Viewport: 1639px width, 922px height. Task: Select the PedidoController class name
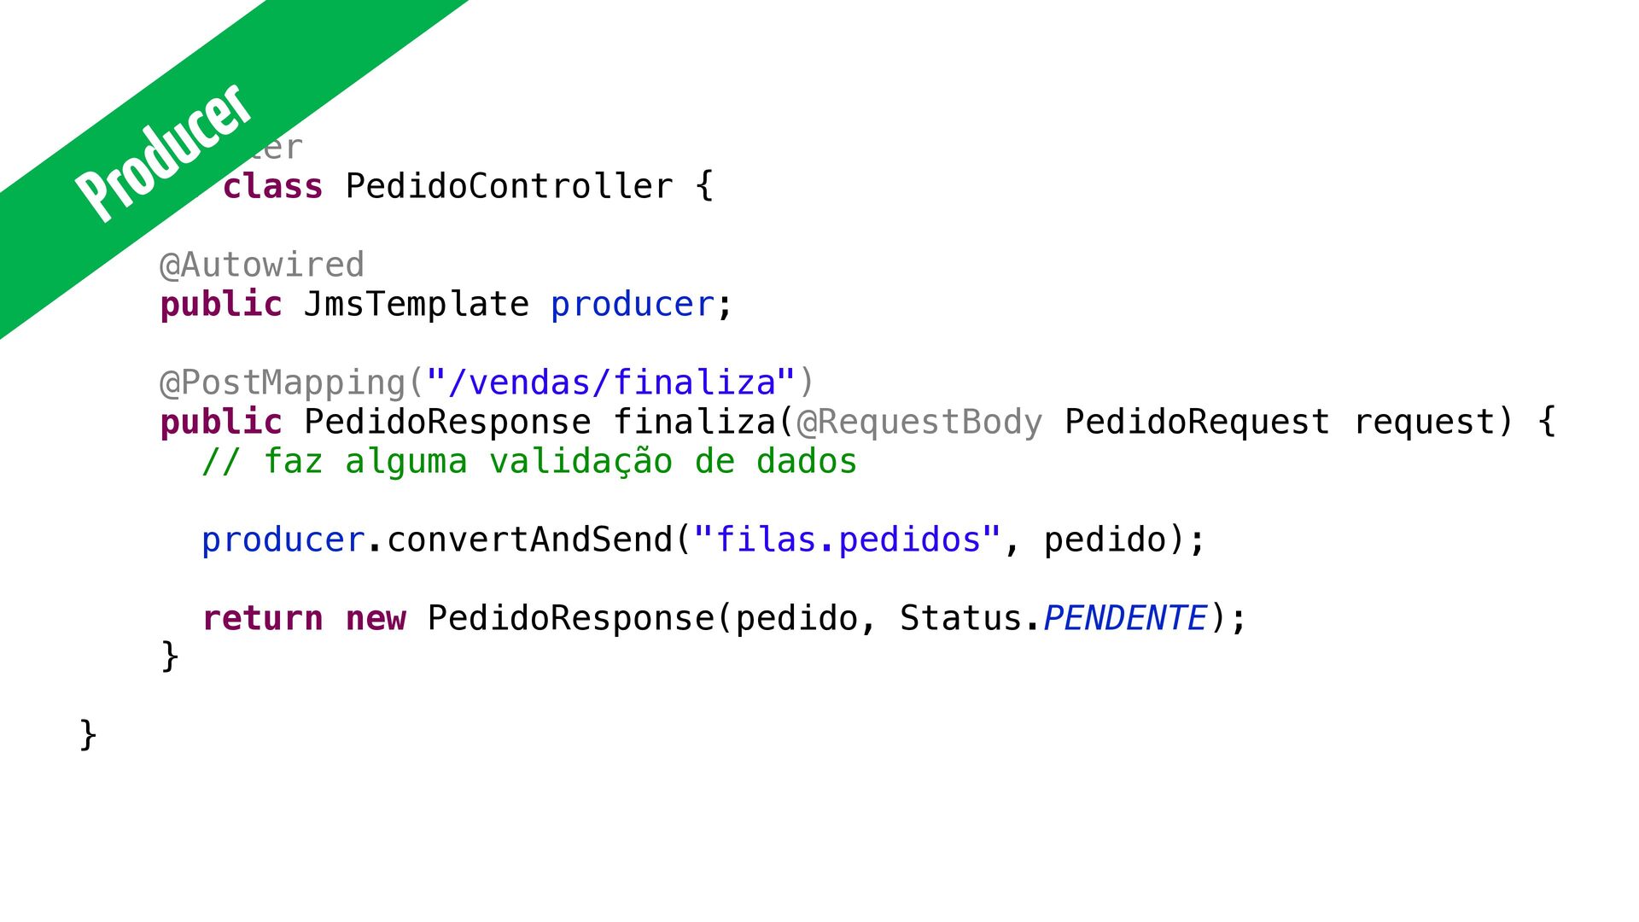(x=510, y=186)
